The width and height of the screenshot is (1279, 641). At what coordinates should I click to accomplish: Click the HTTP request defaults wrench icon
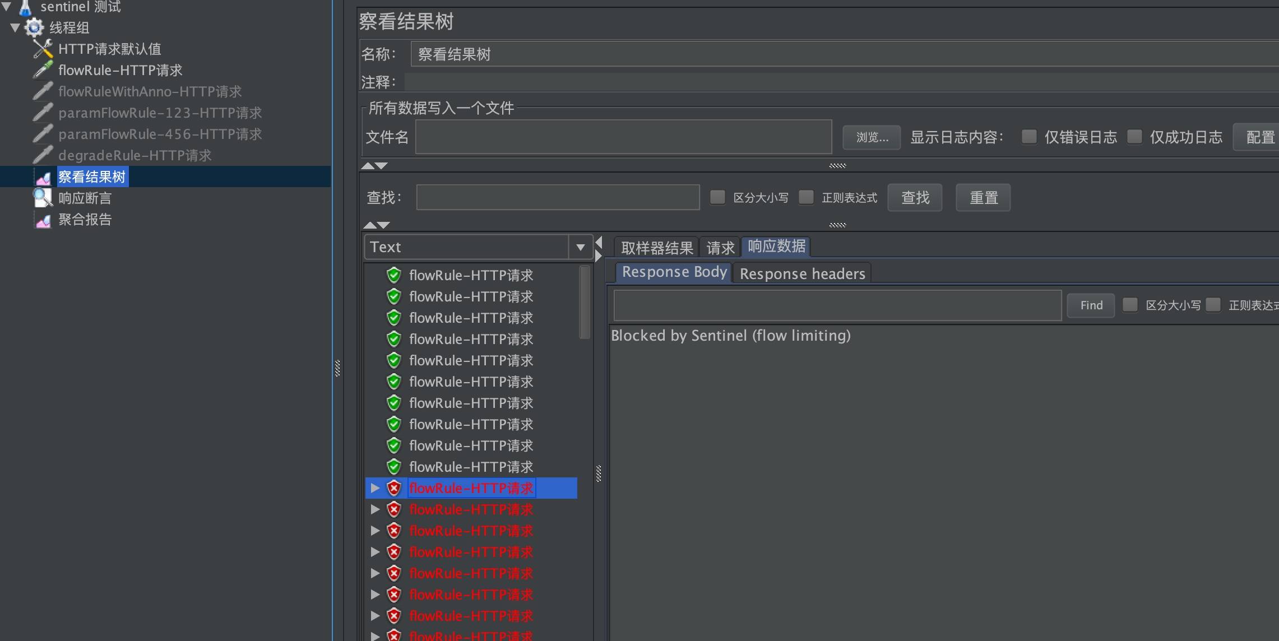(43, 49)
